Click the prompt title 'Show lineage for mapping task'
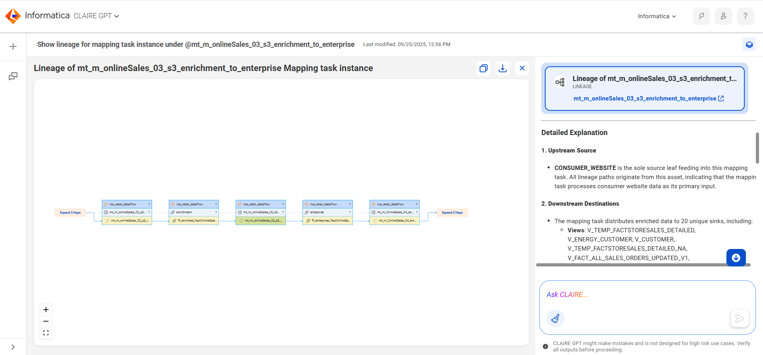763x355 pixels. 196,44
